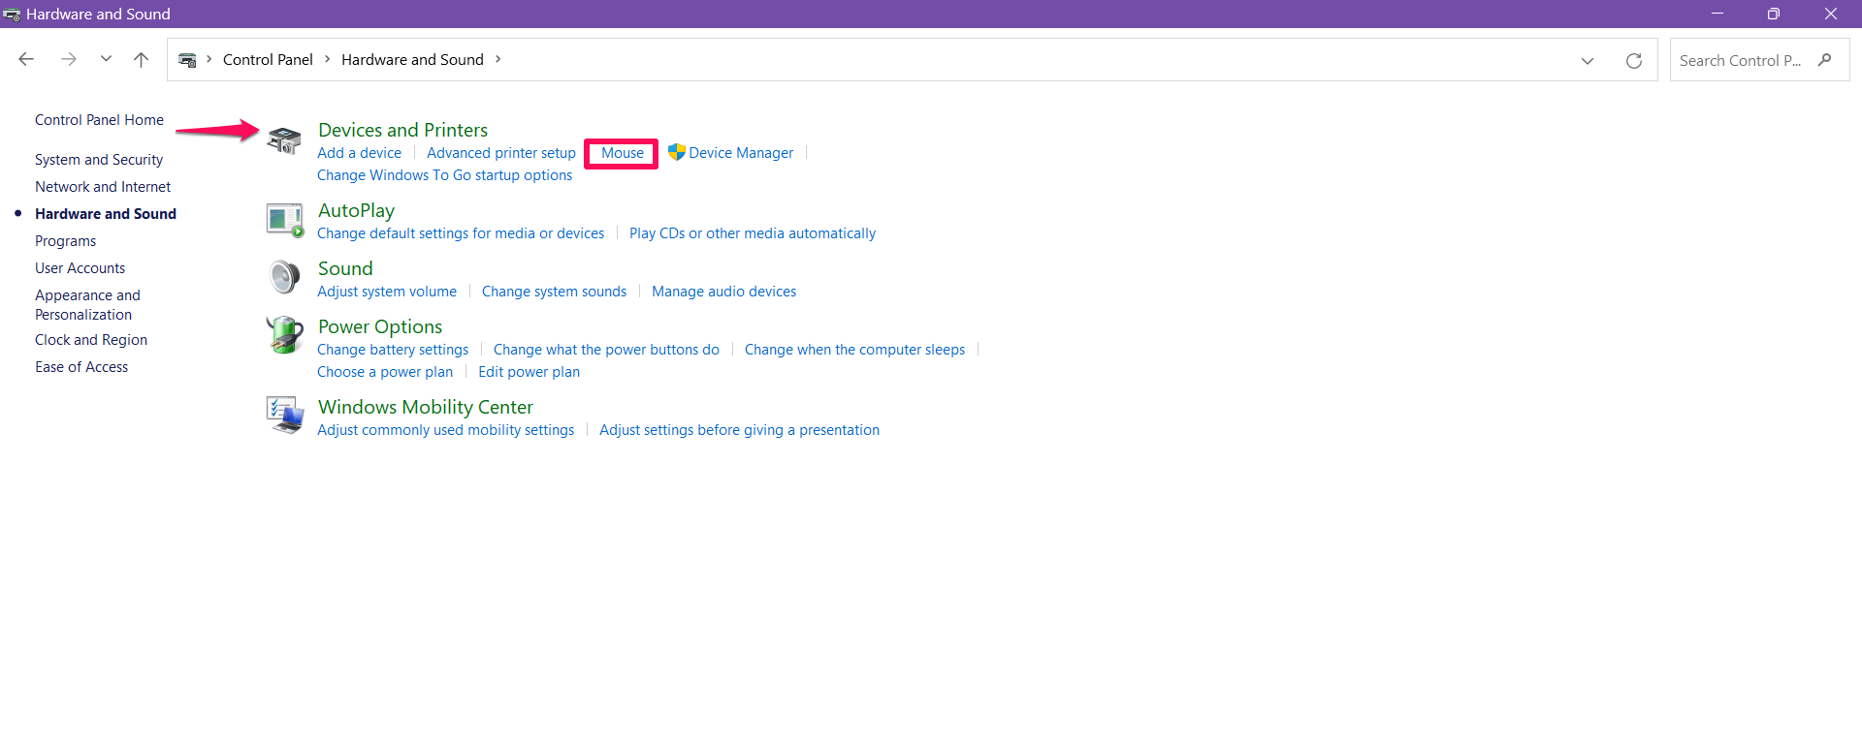The width and height of the screenshot is (1862, 741).
Task: Open Power Options heading
Action: [x=380, y=326]
